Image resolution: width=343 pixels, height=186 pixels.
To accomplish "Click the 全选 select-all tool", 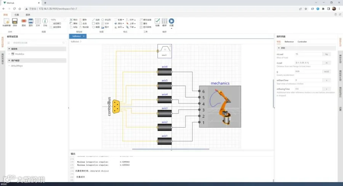I will (x=83, y=23).
